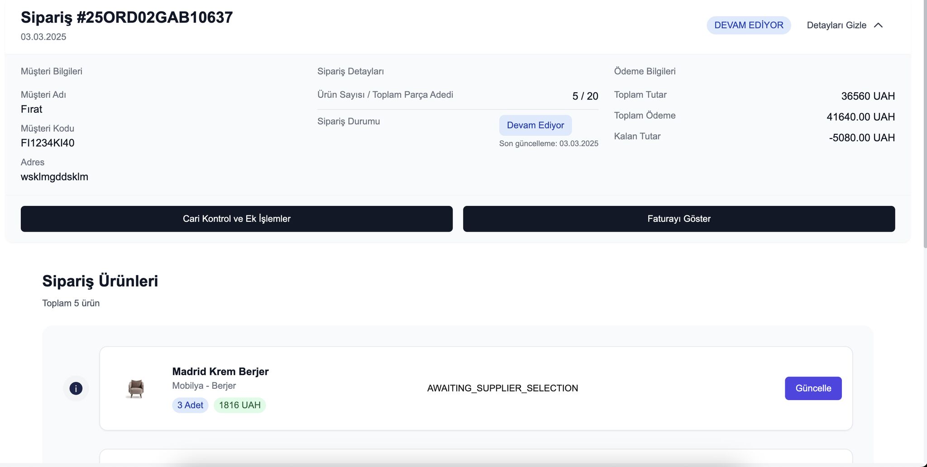The image size is (927, 467).
Task: Click the 1816 UAH price badge
Action: (240, 405)
